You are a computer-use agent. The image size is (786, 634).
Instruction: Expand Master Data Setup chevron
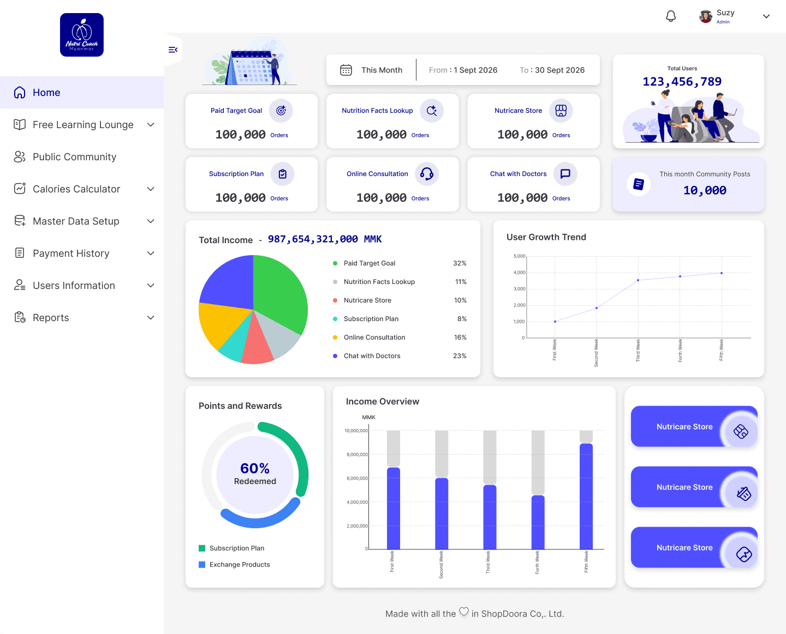point(151,221)
